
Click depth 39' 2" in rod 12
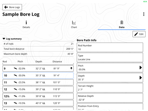click(x=39, y=89)
